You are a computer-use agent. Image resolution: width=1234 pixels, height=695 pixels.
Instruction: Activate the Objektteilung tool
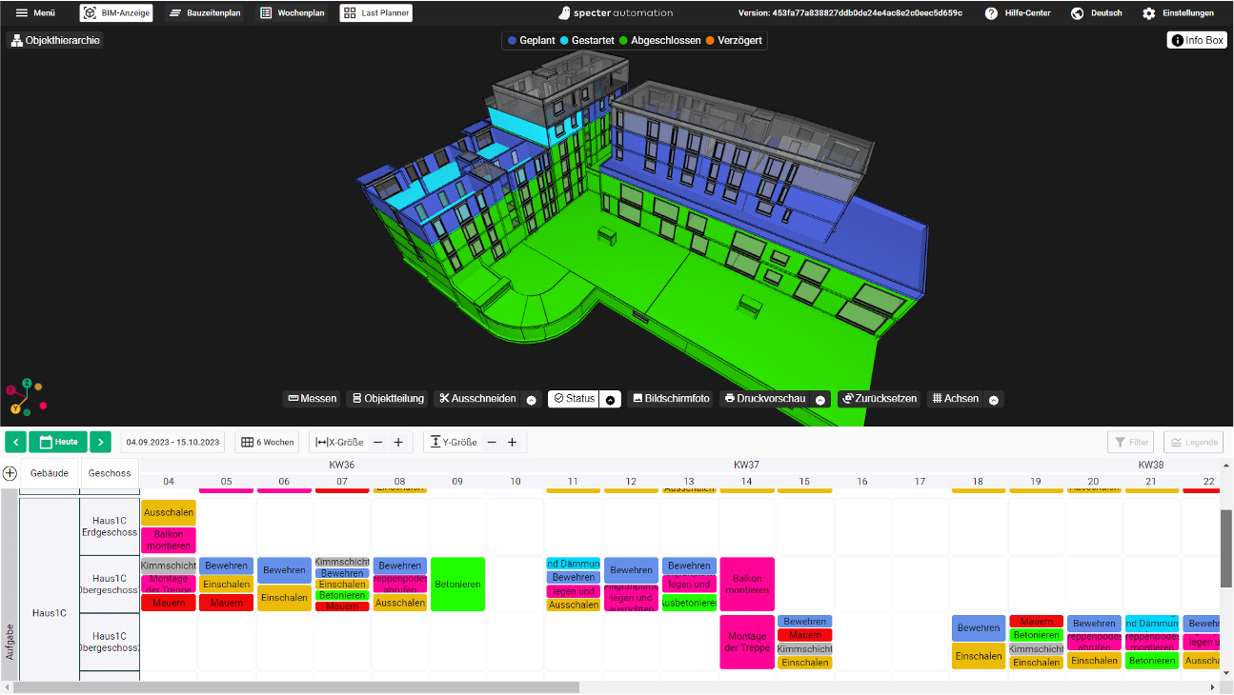pos(386,398)
